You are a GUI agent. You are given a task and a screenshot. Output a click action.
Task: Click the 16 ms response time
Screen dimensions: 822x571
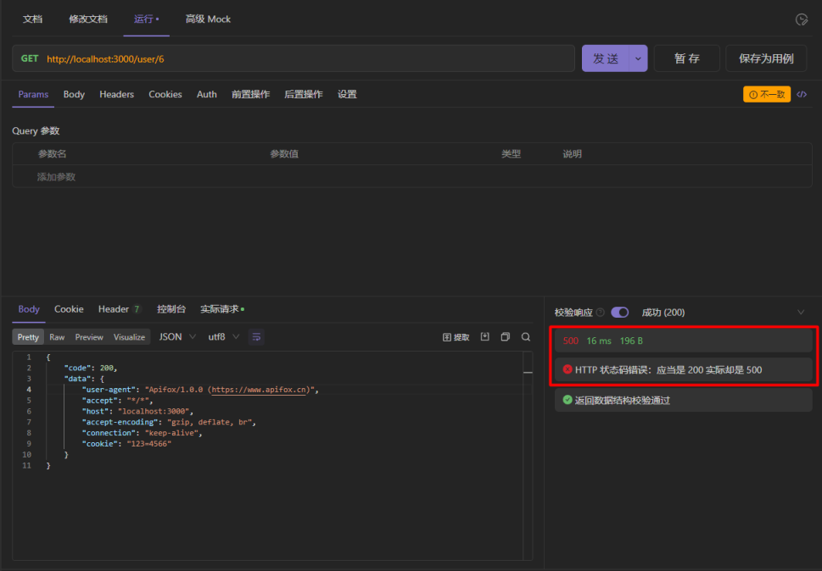click(x=599, y=341)
